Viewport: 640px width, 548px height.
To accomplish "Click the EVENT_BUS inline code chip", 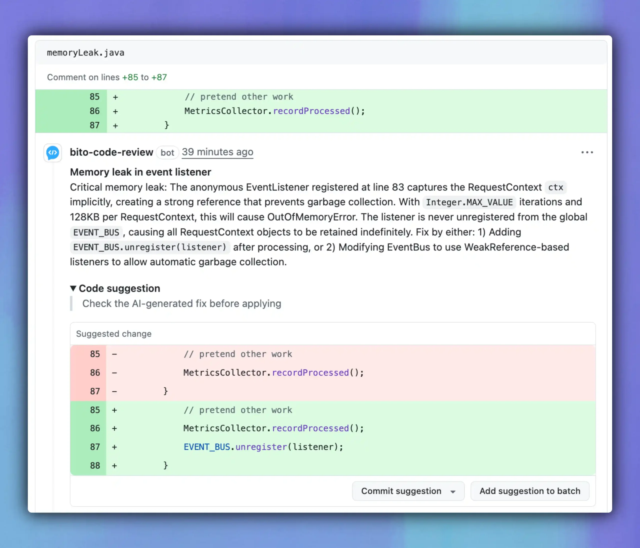I will 96,232.
